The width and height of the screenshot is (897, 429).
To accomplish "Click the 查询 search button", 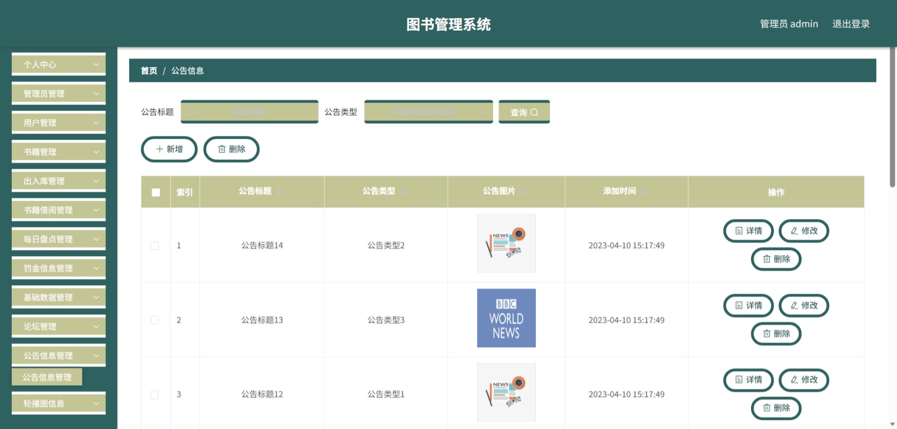I will point(524,112).
